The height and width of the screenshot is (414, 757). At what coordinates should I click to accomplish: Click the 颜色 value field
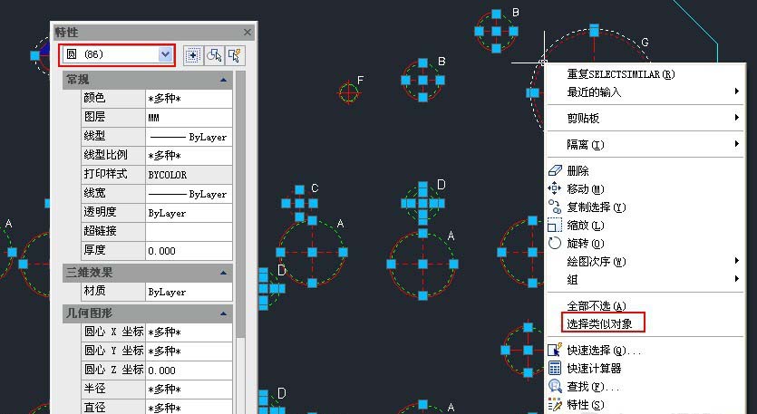[189, 99]
